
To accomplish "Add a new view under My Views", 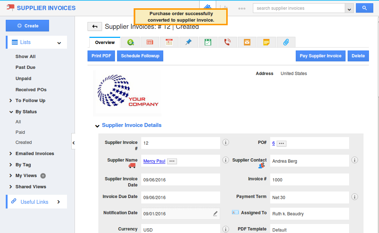I will click(x=43, y=176).
